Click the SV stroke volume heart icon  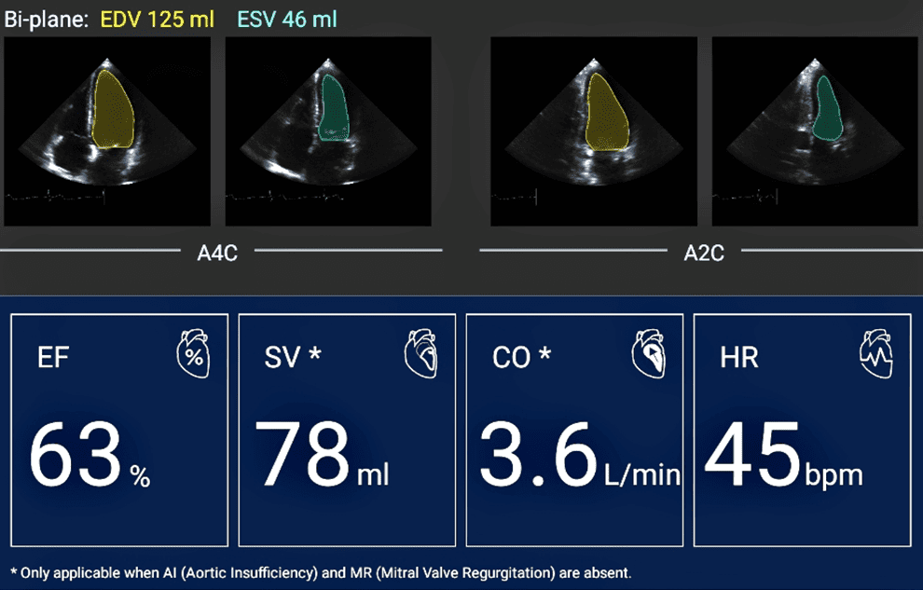tap(420, 353)
